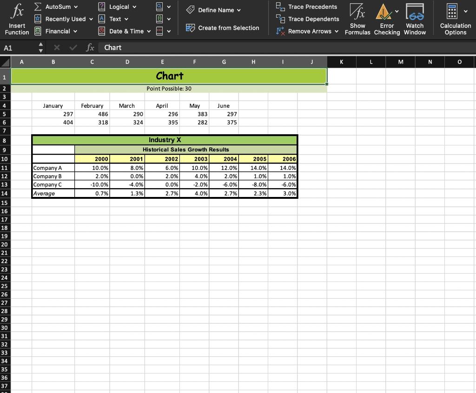Click the Remove Arrows icon
The height and width of the screenshot is (393, 476).
tap(280, 31)
